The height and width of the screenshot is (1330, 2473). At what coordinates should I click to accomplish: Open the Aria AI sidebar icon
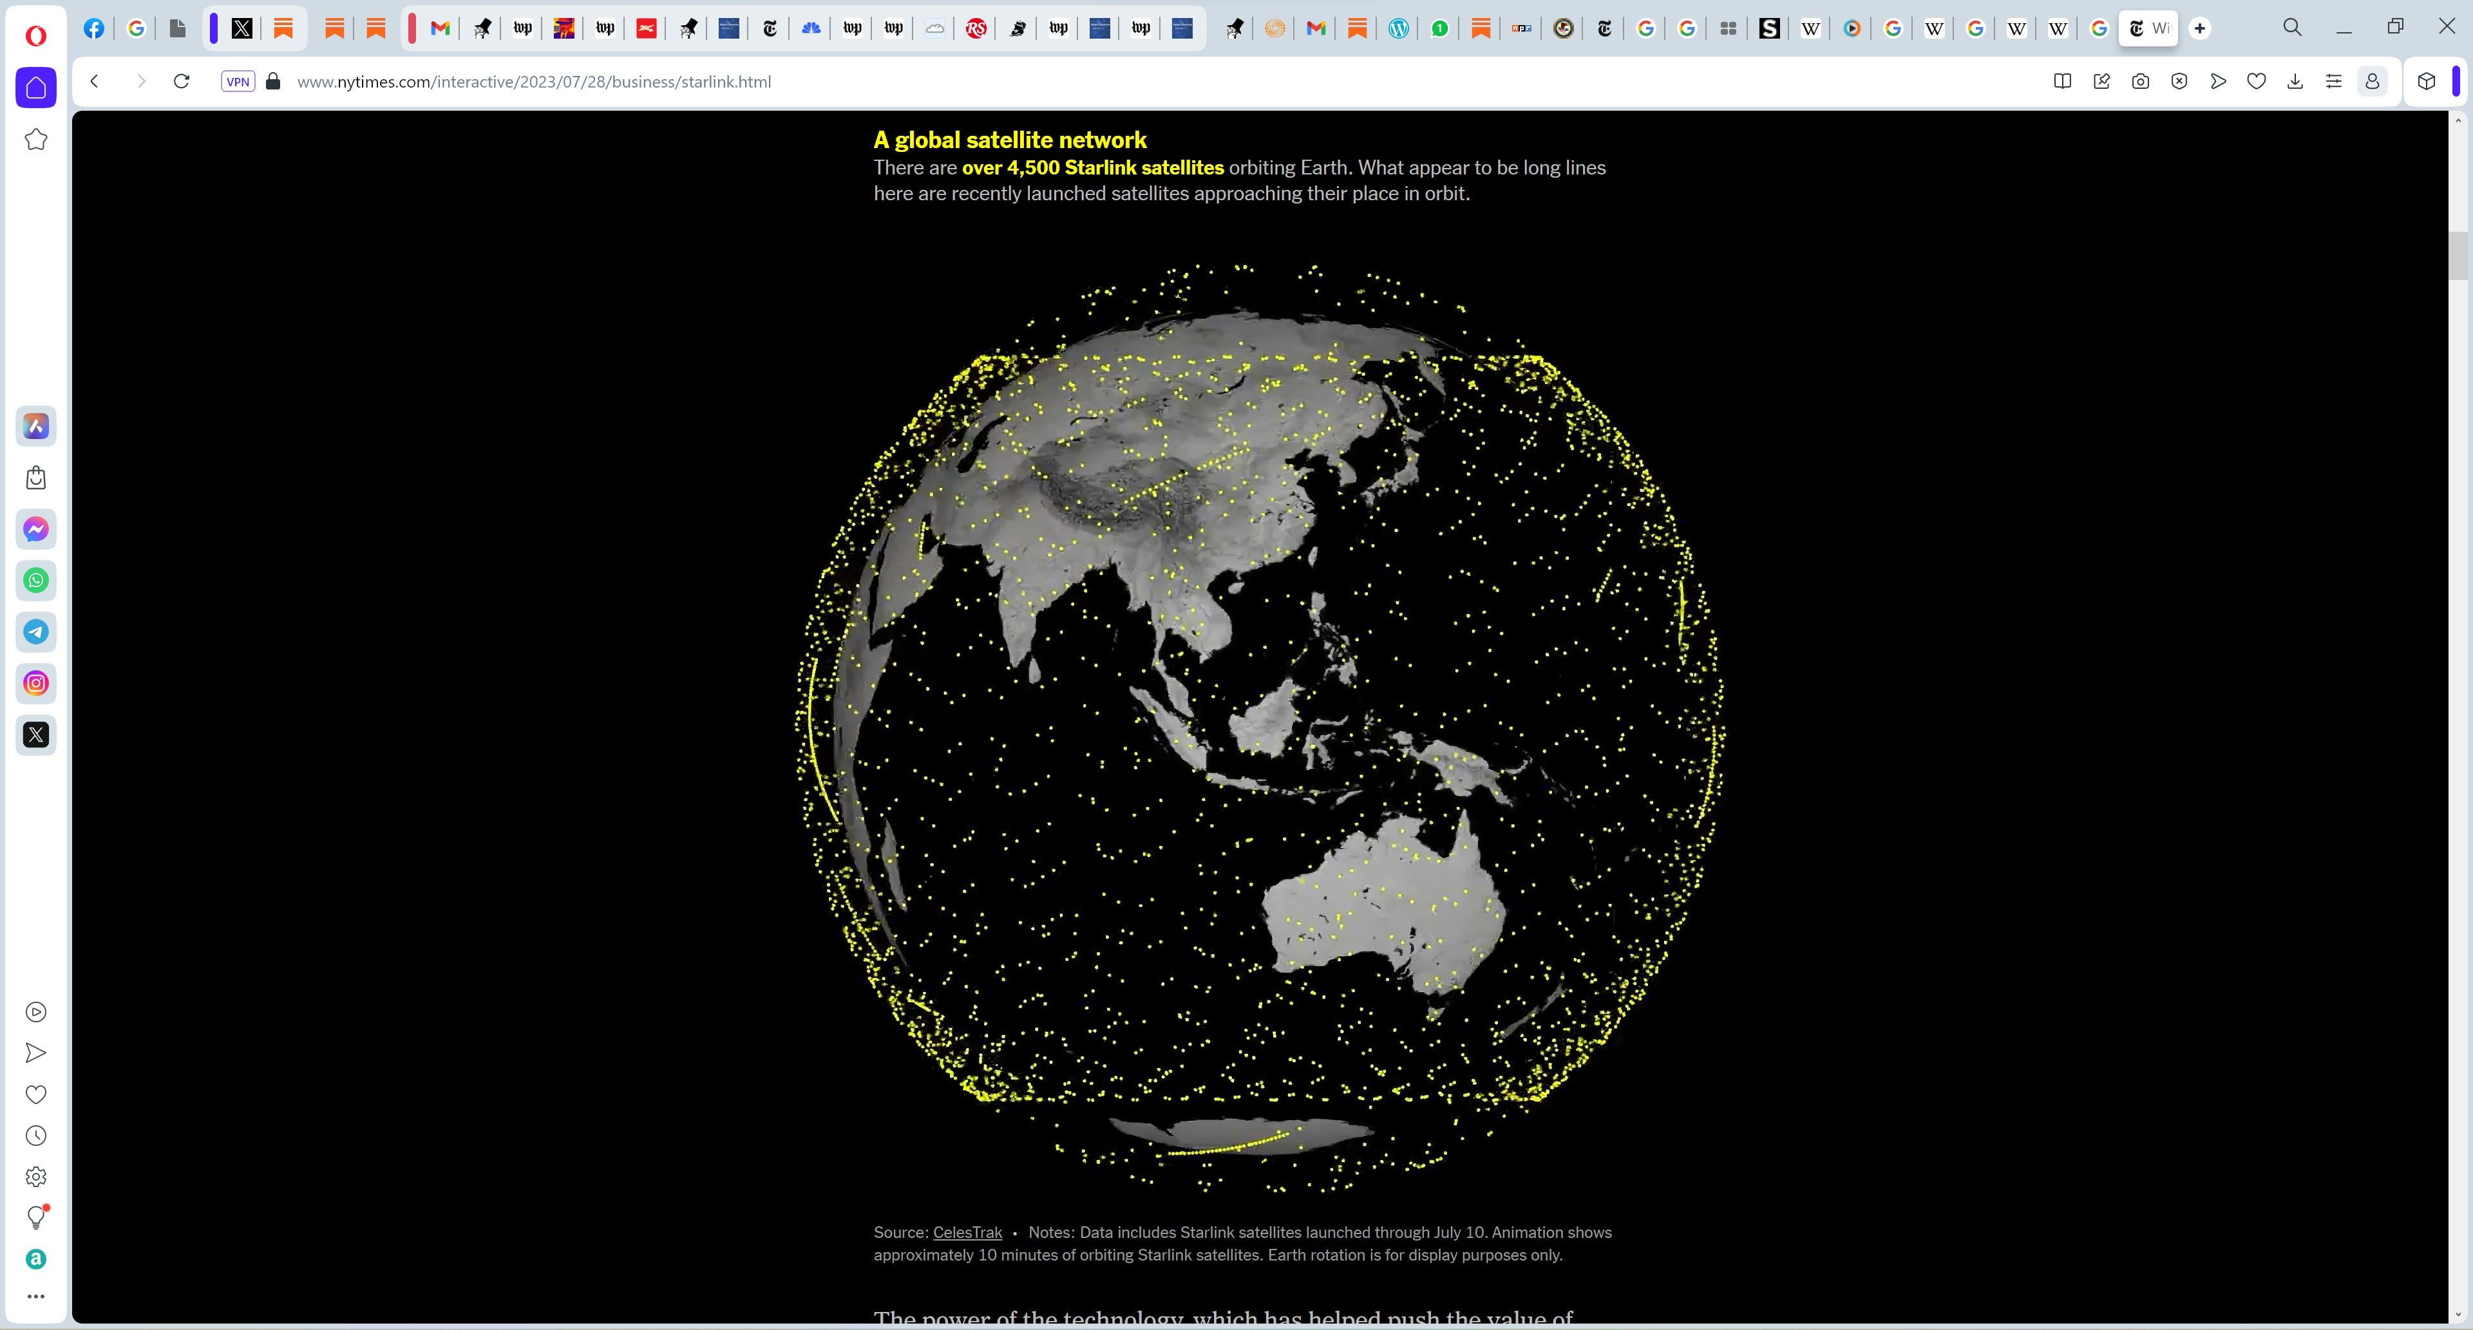(37, 426)
